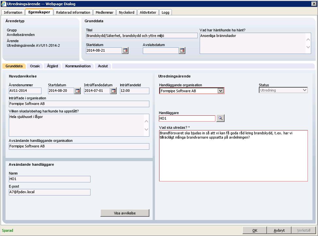The height and width of the screenshot is (236, 318).
Task: Click the empty Avslutsdatum field
Action: pyautogui.click(x=160, y=50)
